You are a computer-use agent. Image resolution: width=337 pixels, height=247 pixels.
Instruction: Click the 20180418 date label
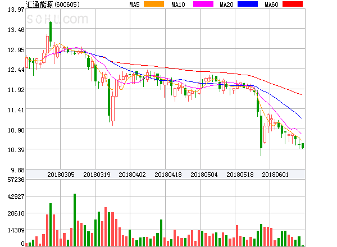click(168, 175)
